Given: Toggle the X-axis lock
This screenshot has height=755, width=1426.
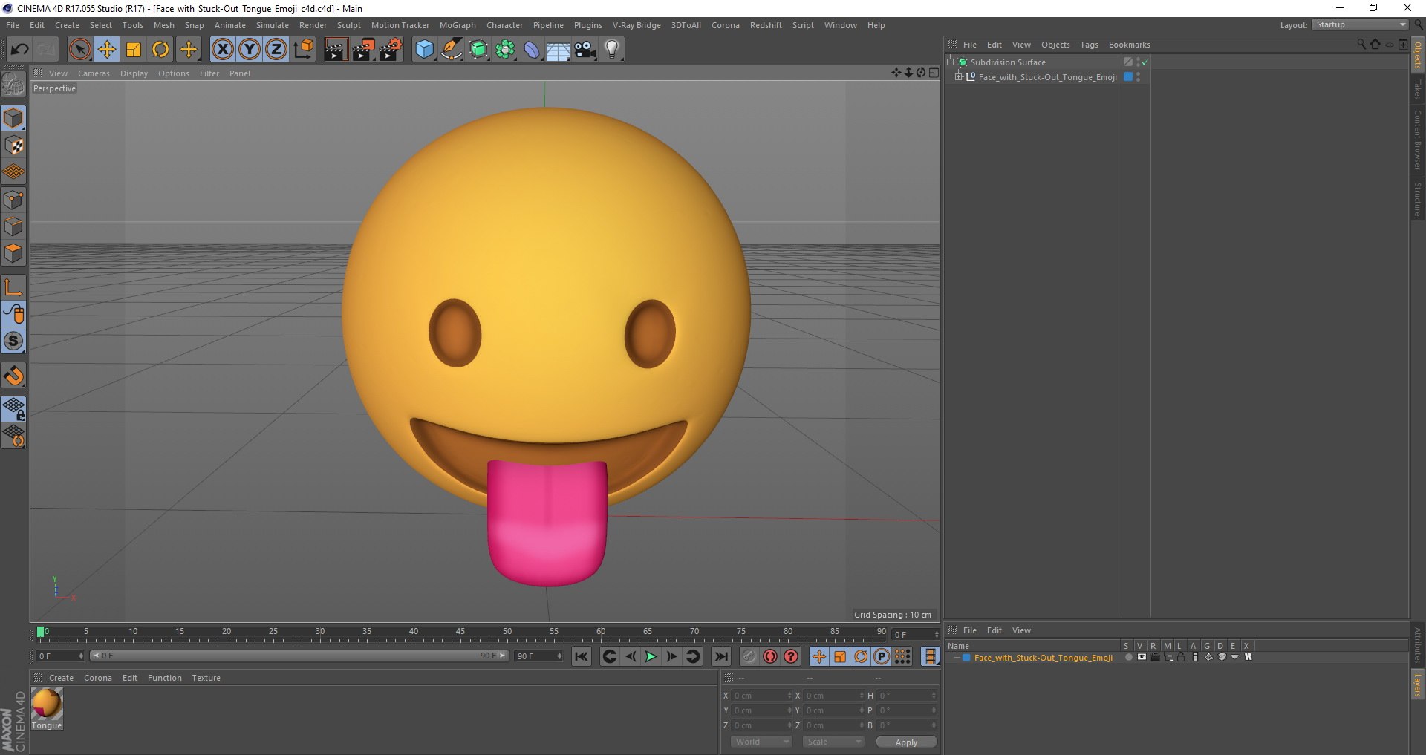Looking at the screenshot, I should click(222, 50).
